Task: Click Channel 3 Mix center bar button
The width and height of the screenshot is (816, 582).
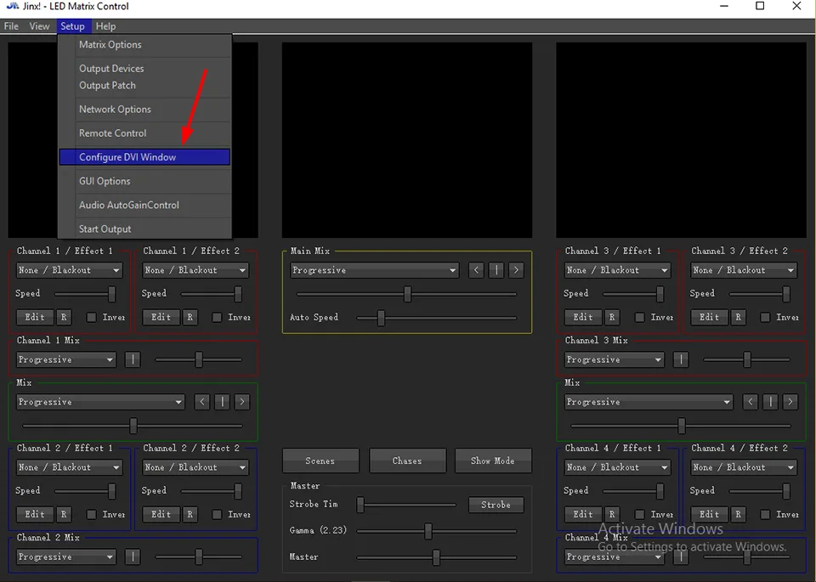Action: (681, 359)
